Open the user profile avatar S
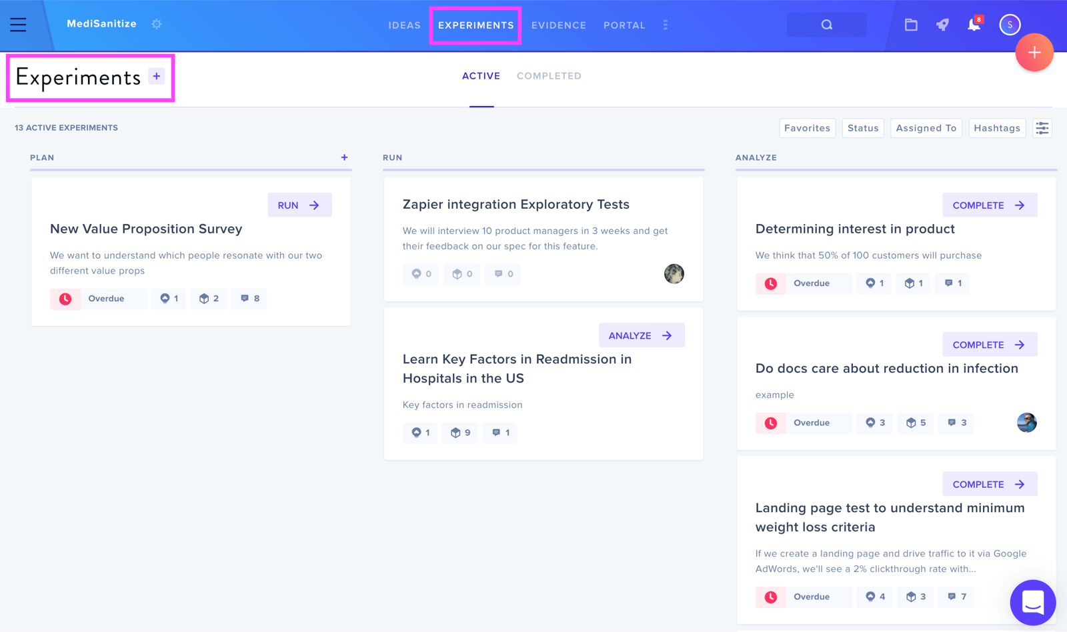This screenshot has height=632, width=1067. tap(1010, 25)
